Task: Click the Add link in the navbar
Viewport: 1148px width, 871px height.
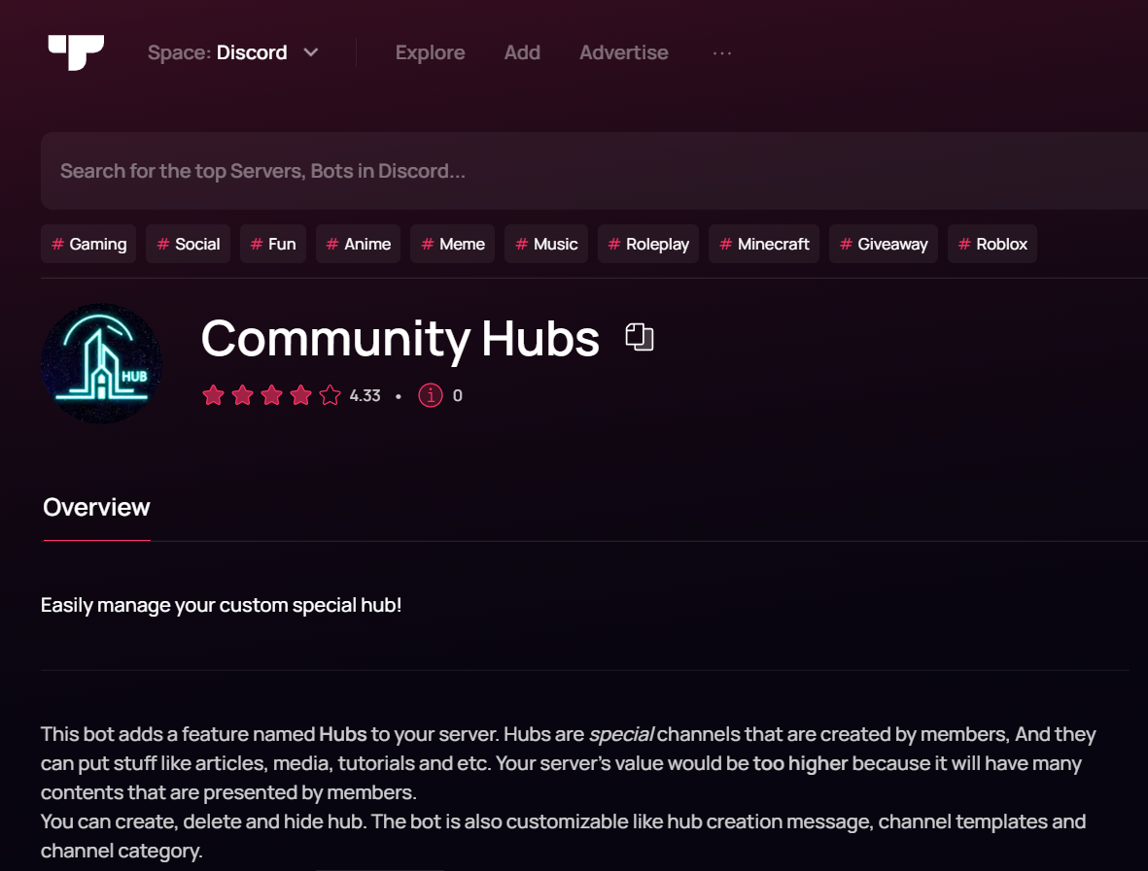Action: pyautogui.click(x=522, y=52)
